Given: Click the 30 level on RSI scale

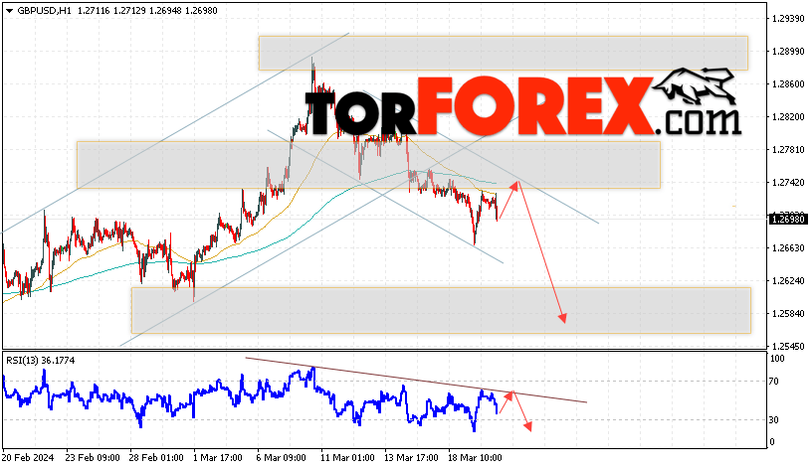Looking at the screenshot, I should [x=773, y=420].
